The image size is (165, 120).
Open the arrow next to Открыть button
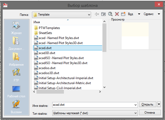click(159, 104)
